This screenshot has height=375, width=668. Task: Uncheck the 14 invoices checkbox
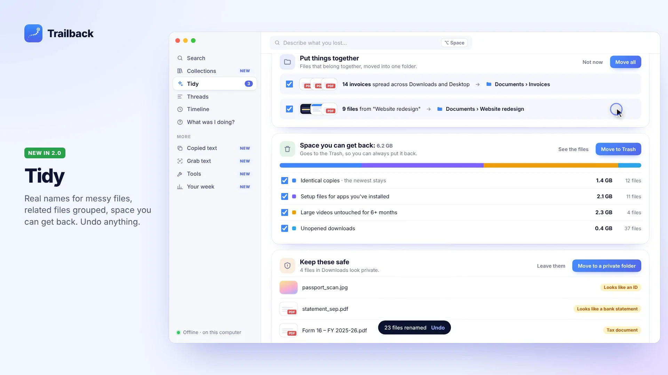289,84
